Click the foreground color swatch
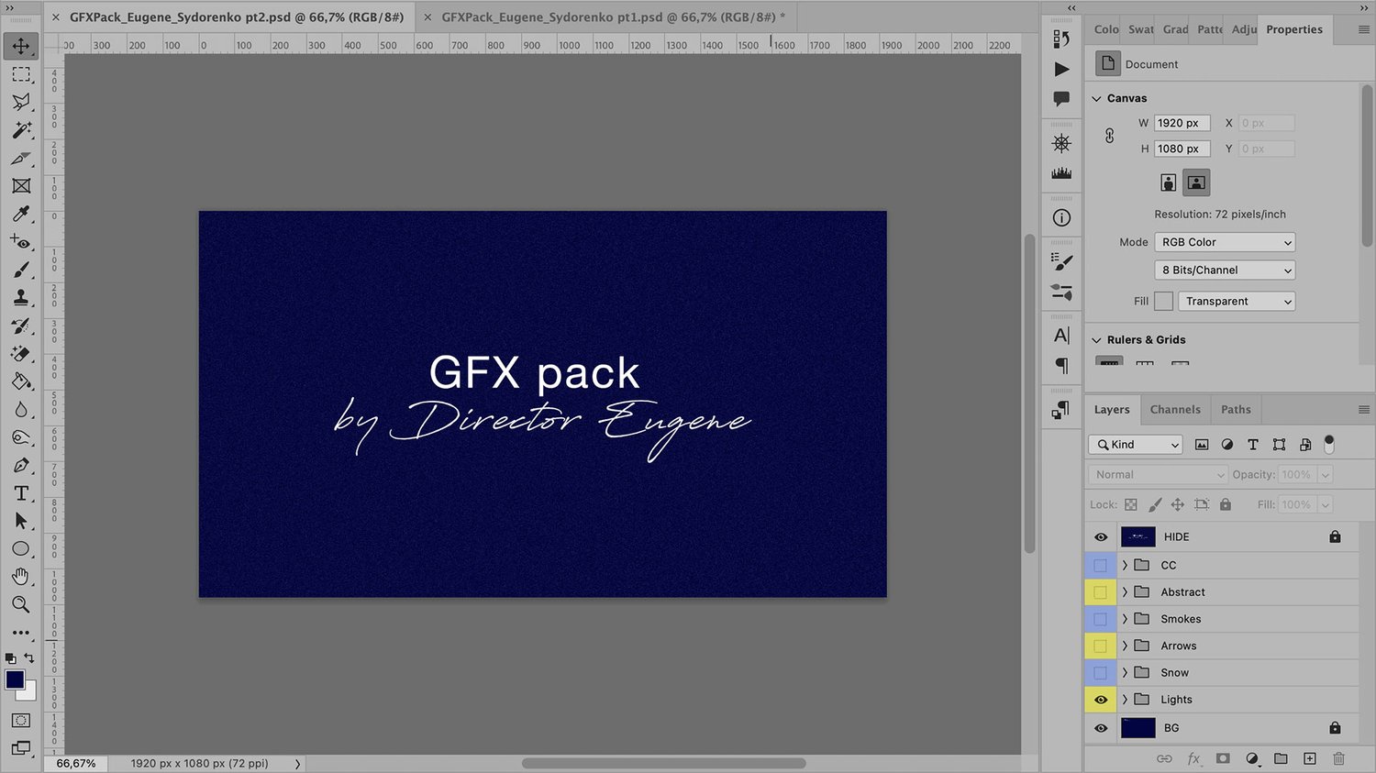1376x773 pixels. coord(15,679)
